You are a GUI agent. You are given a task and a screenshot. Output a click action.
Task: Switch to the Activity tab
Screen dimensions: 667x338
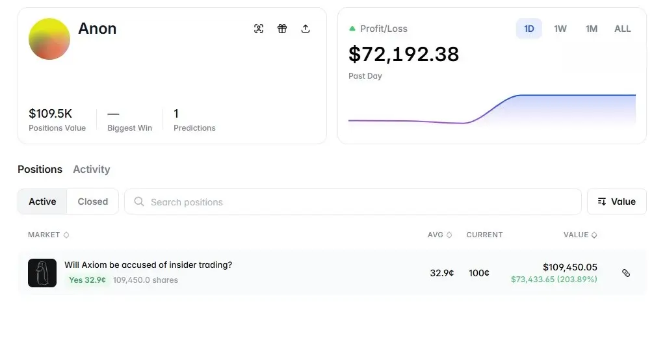[92, 169]
